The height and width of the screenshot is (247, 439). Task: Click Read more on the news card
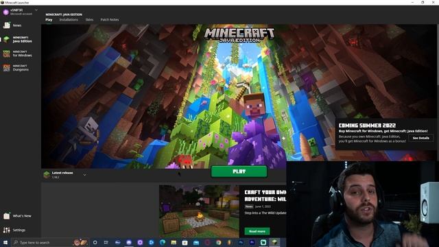(x=257, y=231)
